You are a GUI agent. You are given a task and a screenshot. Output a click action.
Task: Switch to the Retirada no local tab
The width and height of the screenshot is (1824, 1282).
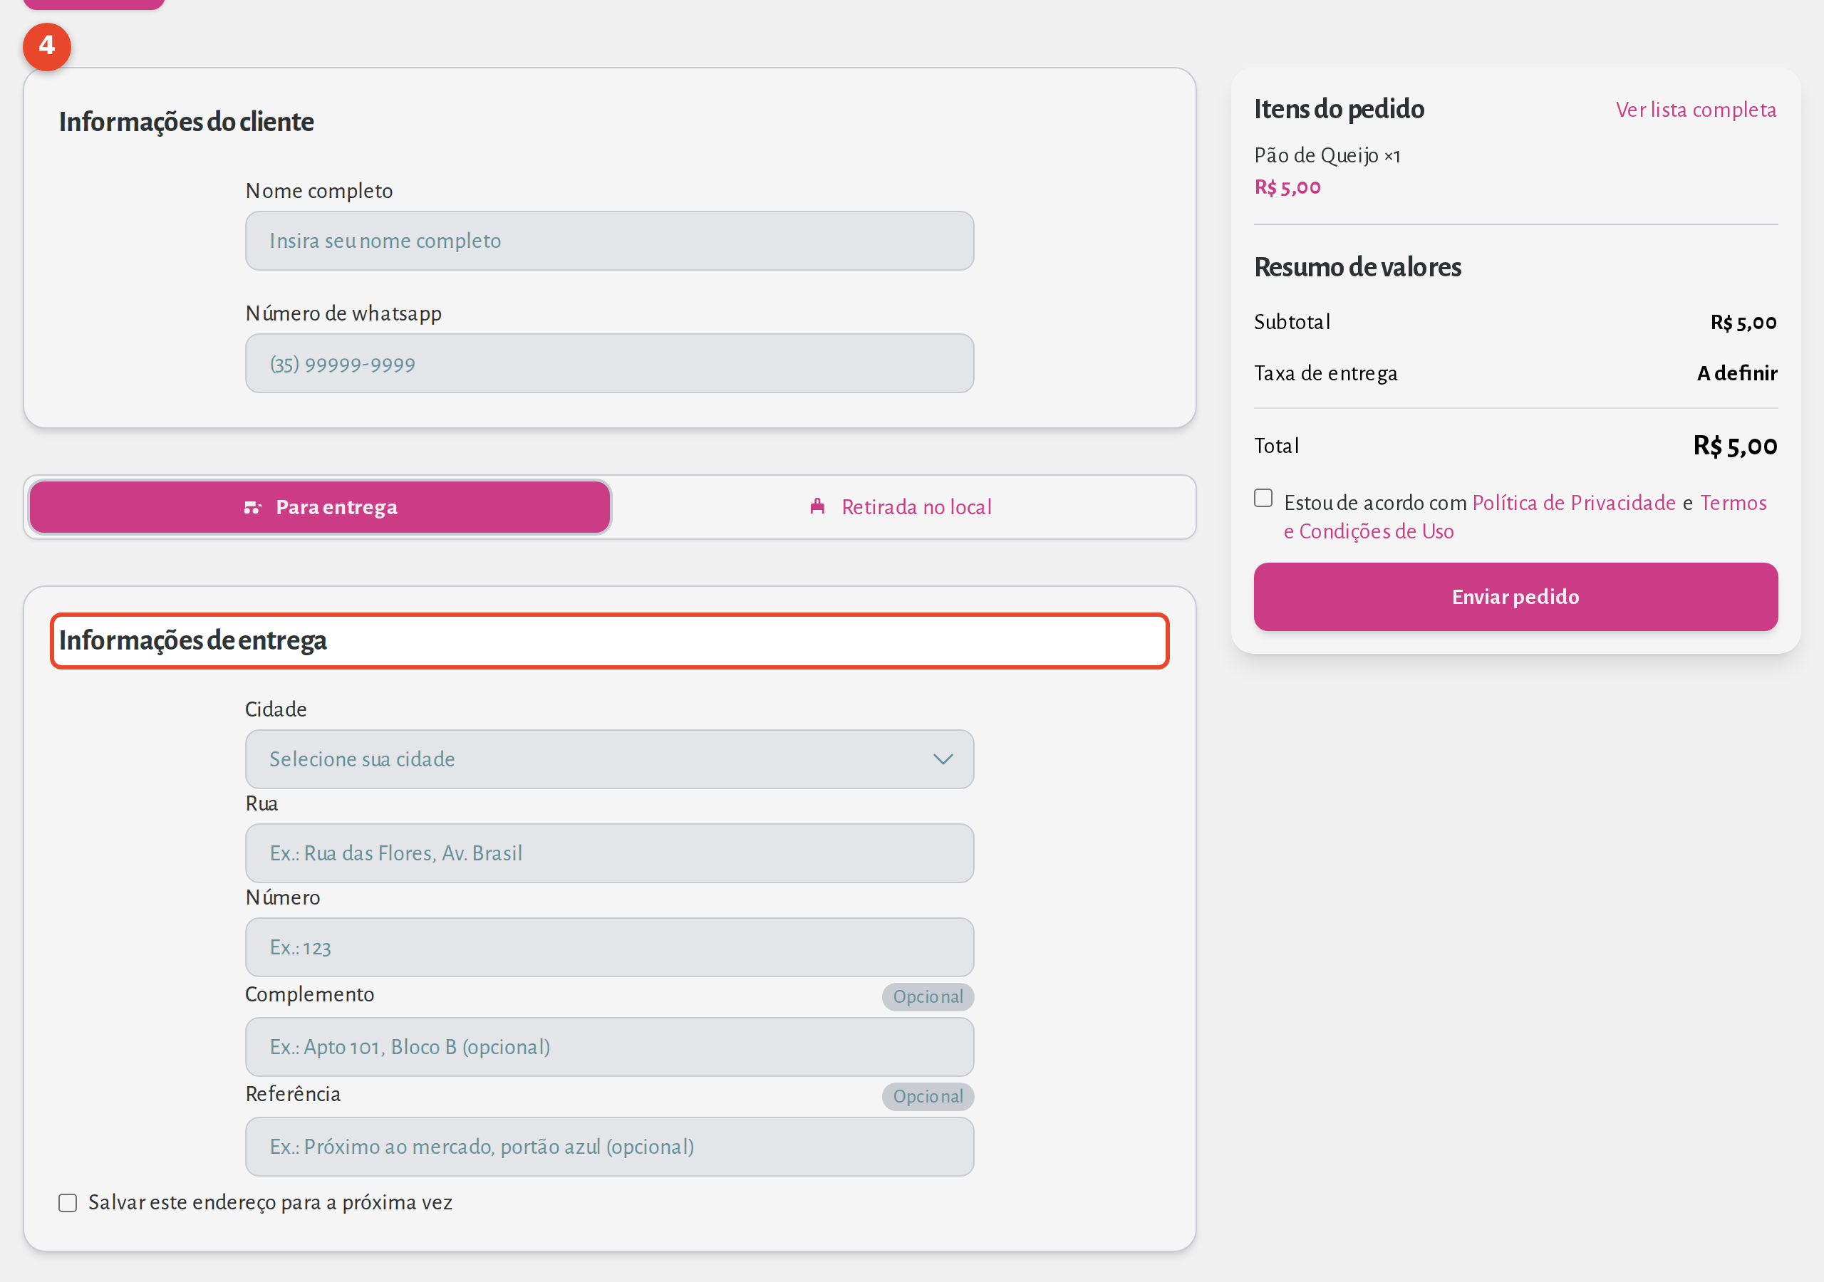[902, 507]
